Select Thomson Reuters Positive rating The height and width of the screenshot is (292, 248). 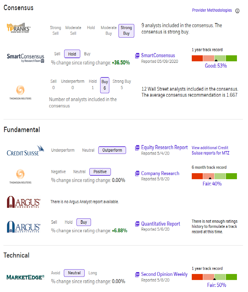click(x=100, y=172)
